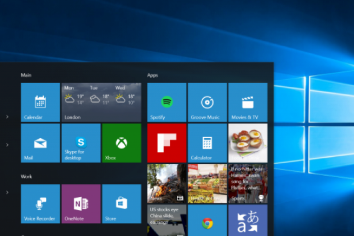Image resolution: width=354 pixels, height=236 pixels.
Task: Open the Calendar tile
Action: [40, 102]
